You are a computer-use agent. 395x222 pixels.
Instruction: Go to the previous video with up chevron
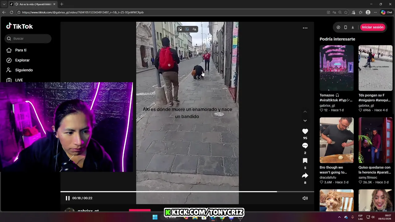305,112
